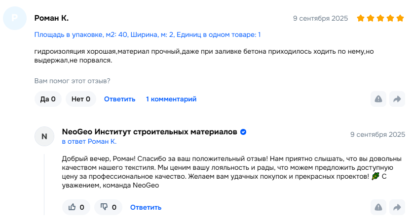Report the NeoGeo reply with the flag icon
Viewport: 412px width, 221px height.
pyautogui.click(x=378, y=207)
